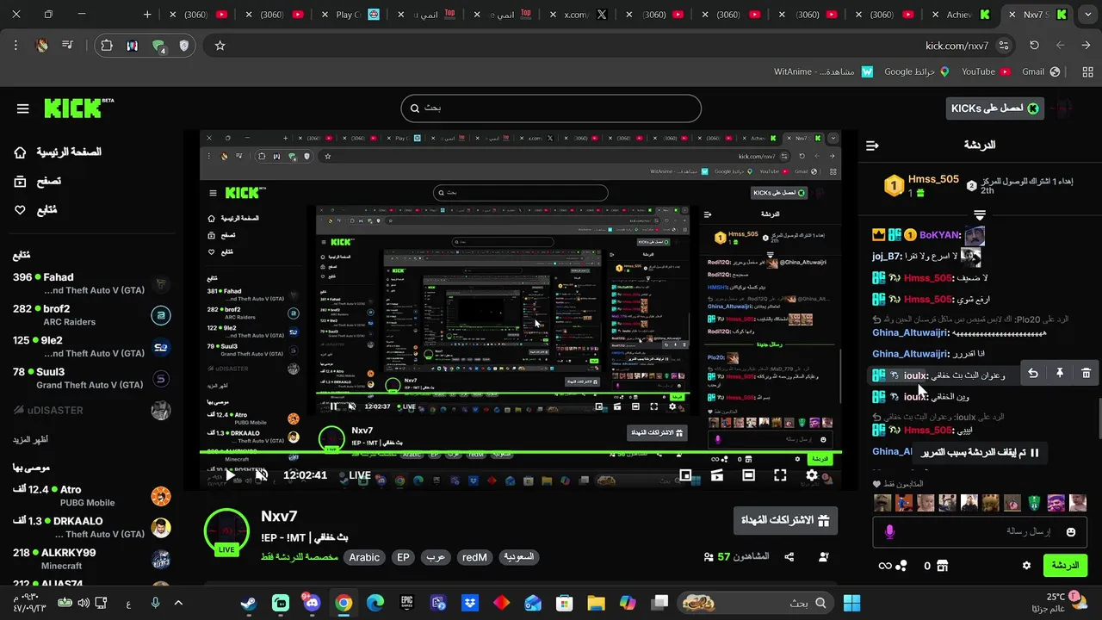Open Hmss_505 on the leaderboard
The width and height of the screenshot is (1102, 620).
921,185
